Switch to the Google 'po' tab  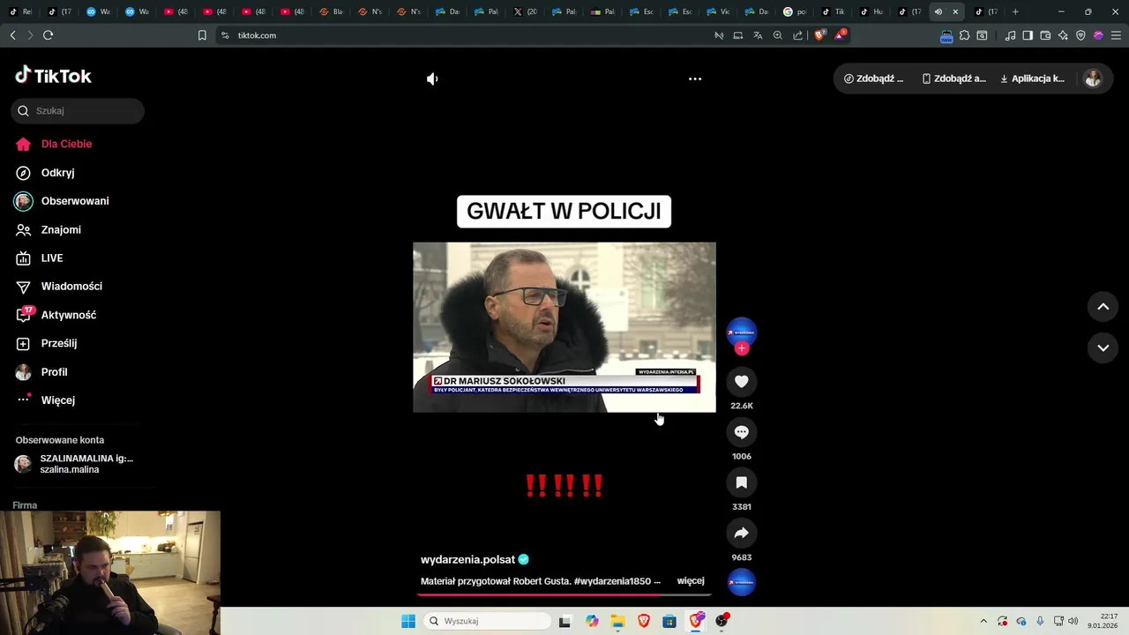pos(795,11)
